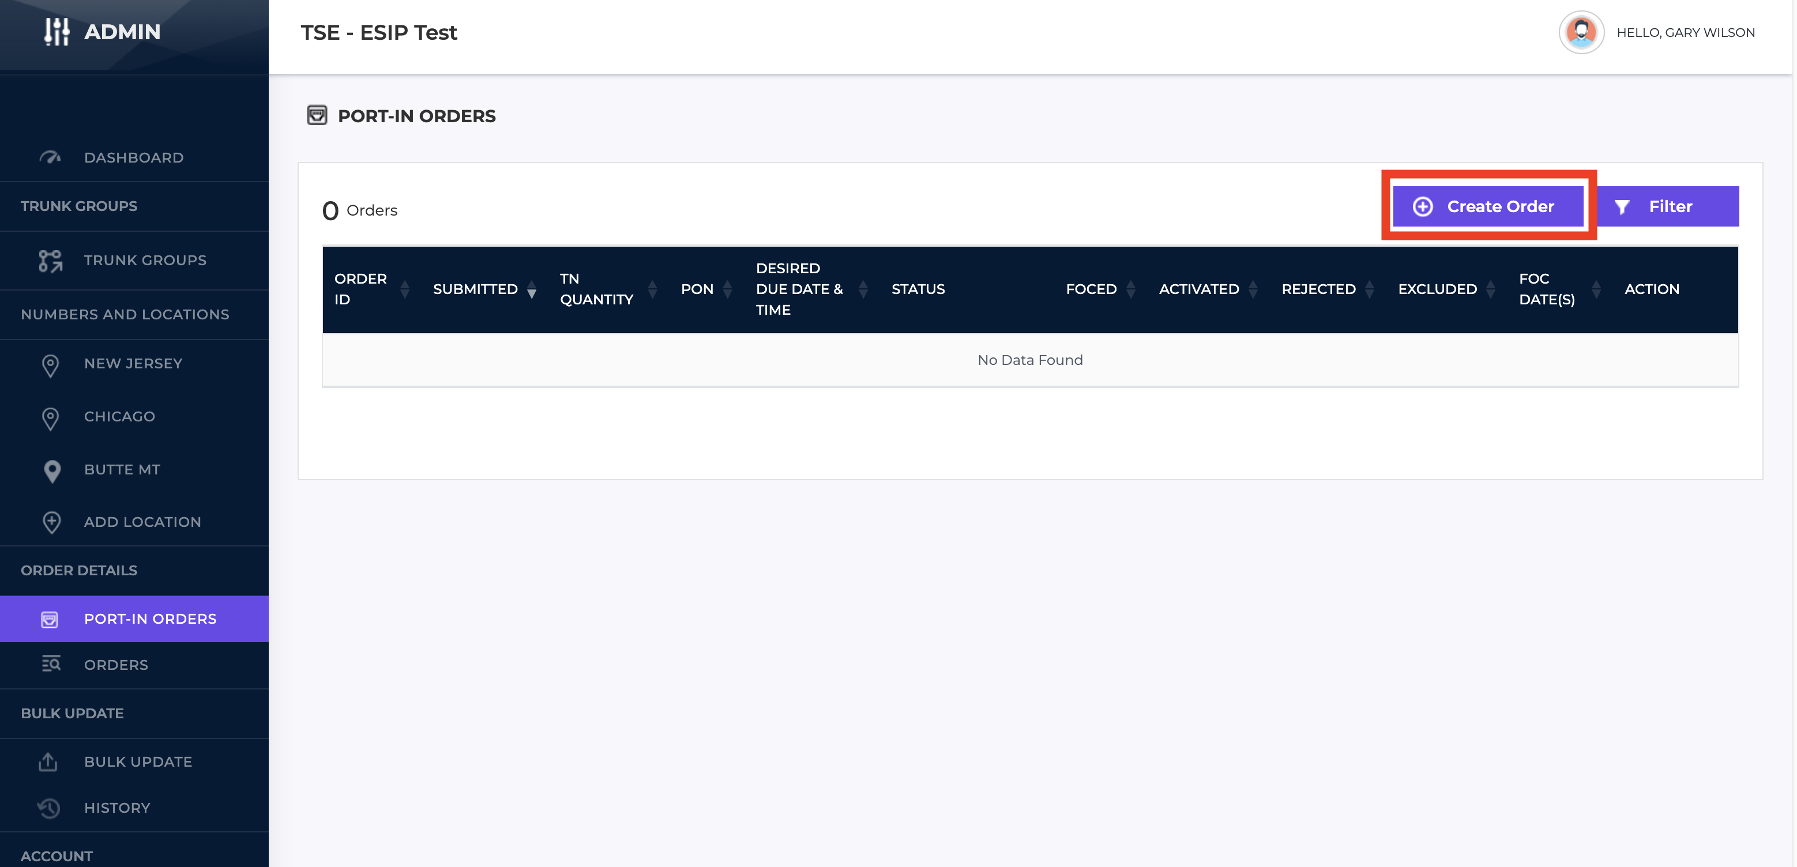Sort by TN Quantity column arrows
1797x867 pixels.
652,289
